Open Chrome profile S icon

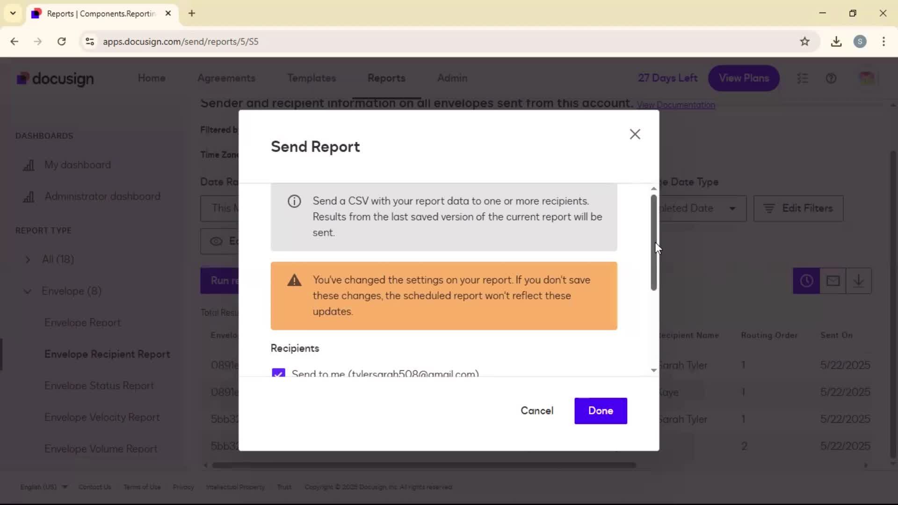click(860, 42)
